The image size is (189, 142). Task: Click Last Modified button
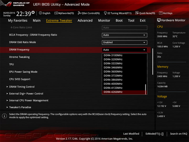coord(131,134)
